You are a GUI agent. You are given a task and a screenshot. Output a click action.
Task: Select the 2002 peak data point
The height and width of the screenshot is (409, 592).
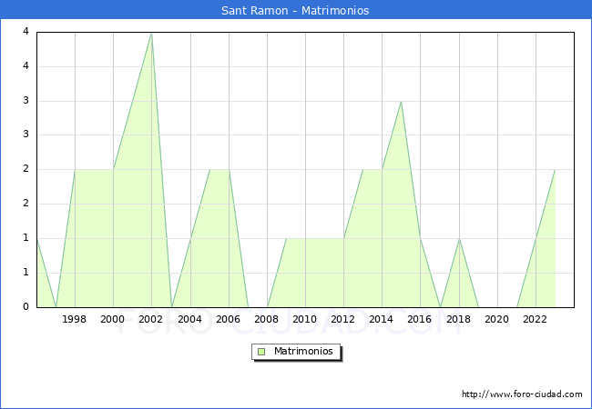(151, 33)
